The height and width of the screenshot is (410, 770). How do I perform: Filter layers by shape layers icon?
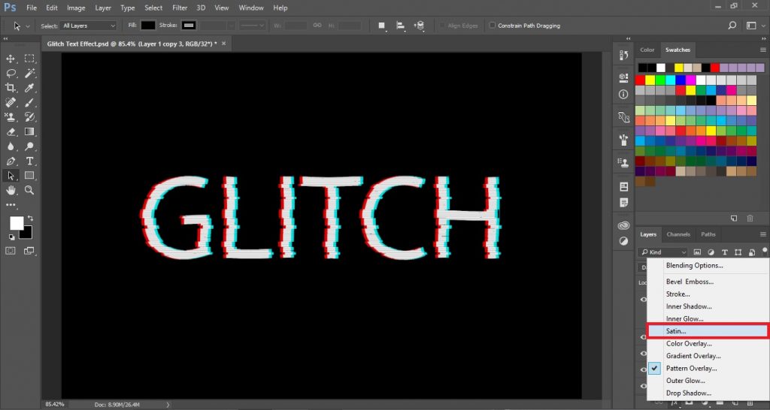(738, 252)
